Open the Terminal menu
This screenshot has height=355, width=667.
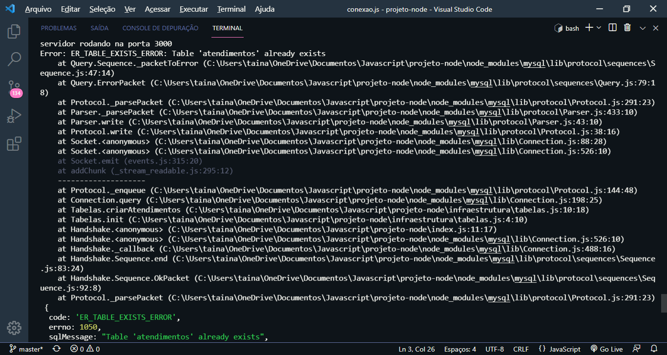pyautogui.click(x=231, y=9)
